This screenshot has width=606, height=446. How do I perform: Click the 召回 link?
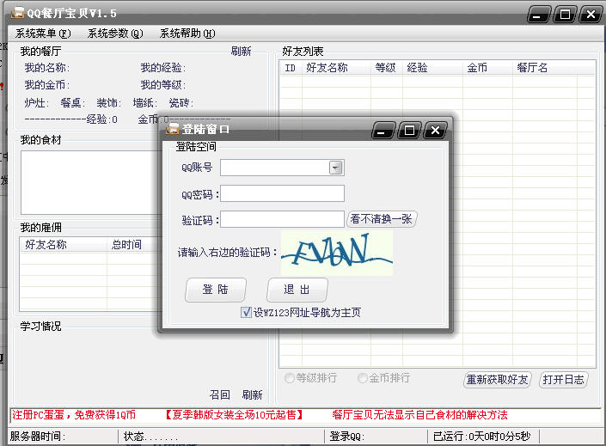point(220,394)
